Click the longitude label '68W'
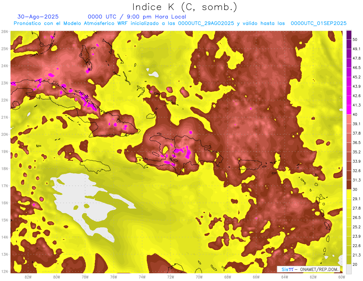Image resolution: width=363 pixels, height=281 pixels. pos(228,277)
